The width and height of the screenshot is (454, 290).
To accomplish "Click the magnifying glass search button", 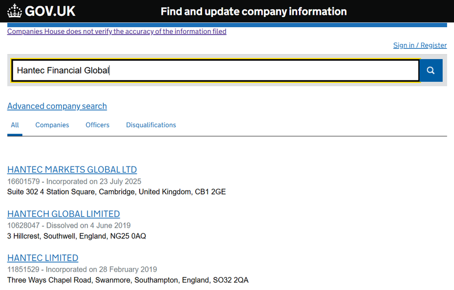I will point(431,70).
